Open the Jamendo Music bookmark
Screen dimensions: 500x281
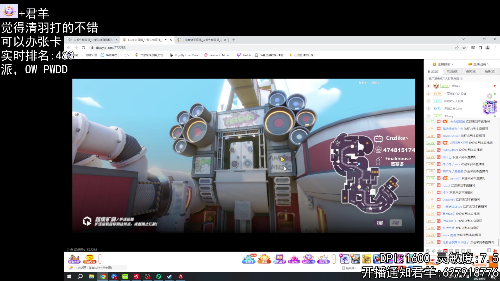click(219, 55)
